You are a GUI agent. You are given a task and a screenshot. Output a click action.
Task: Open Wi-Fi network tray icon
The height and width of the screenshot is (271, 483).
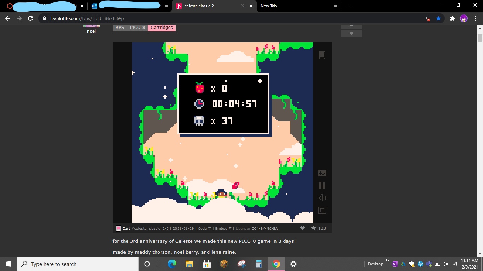[x=455, y=264]
